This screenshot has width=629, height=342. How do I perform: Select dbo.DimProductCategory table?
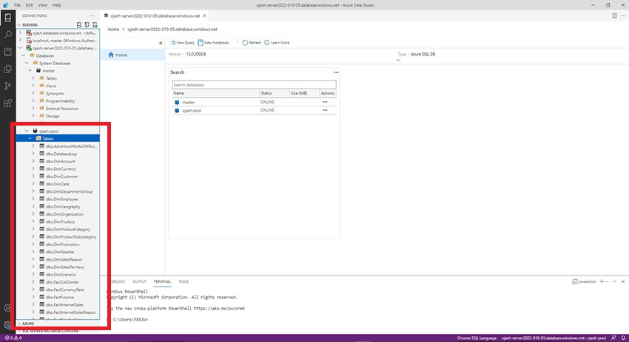[68, 230]
